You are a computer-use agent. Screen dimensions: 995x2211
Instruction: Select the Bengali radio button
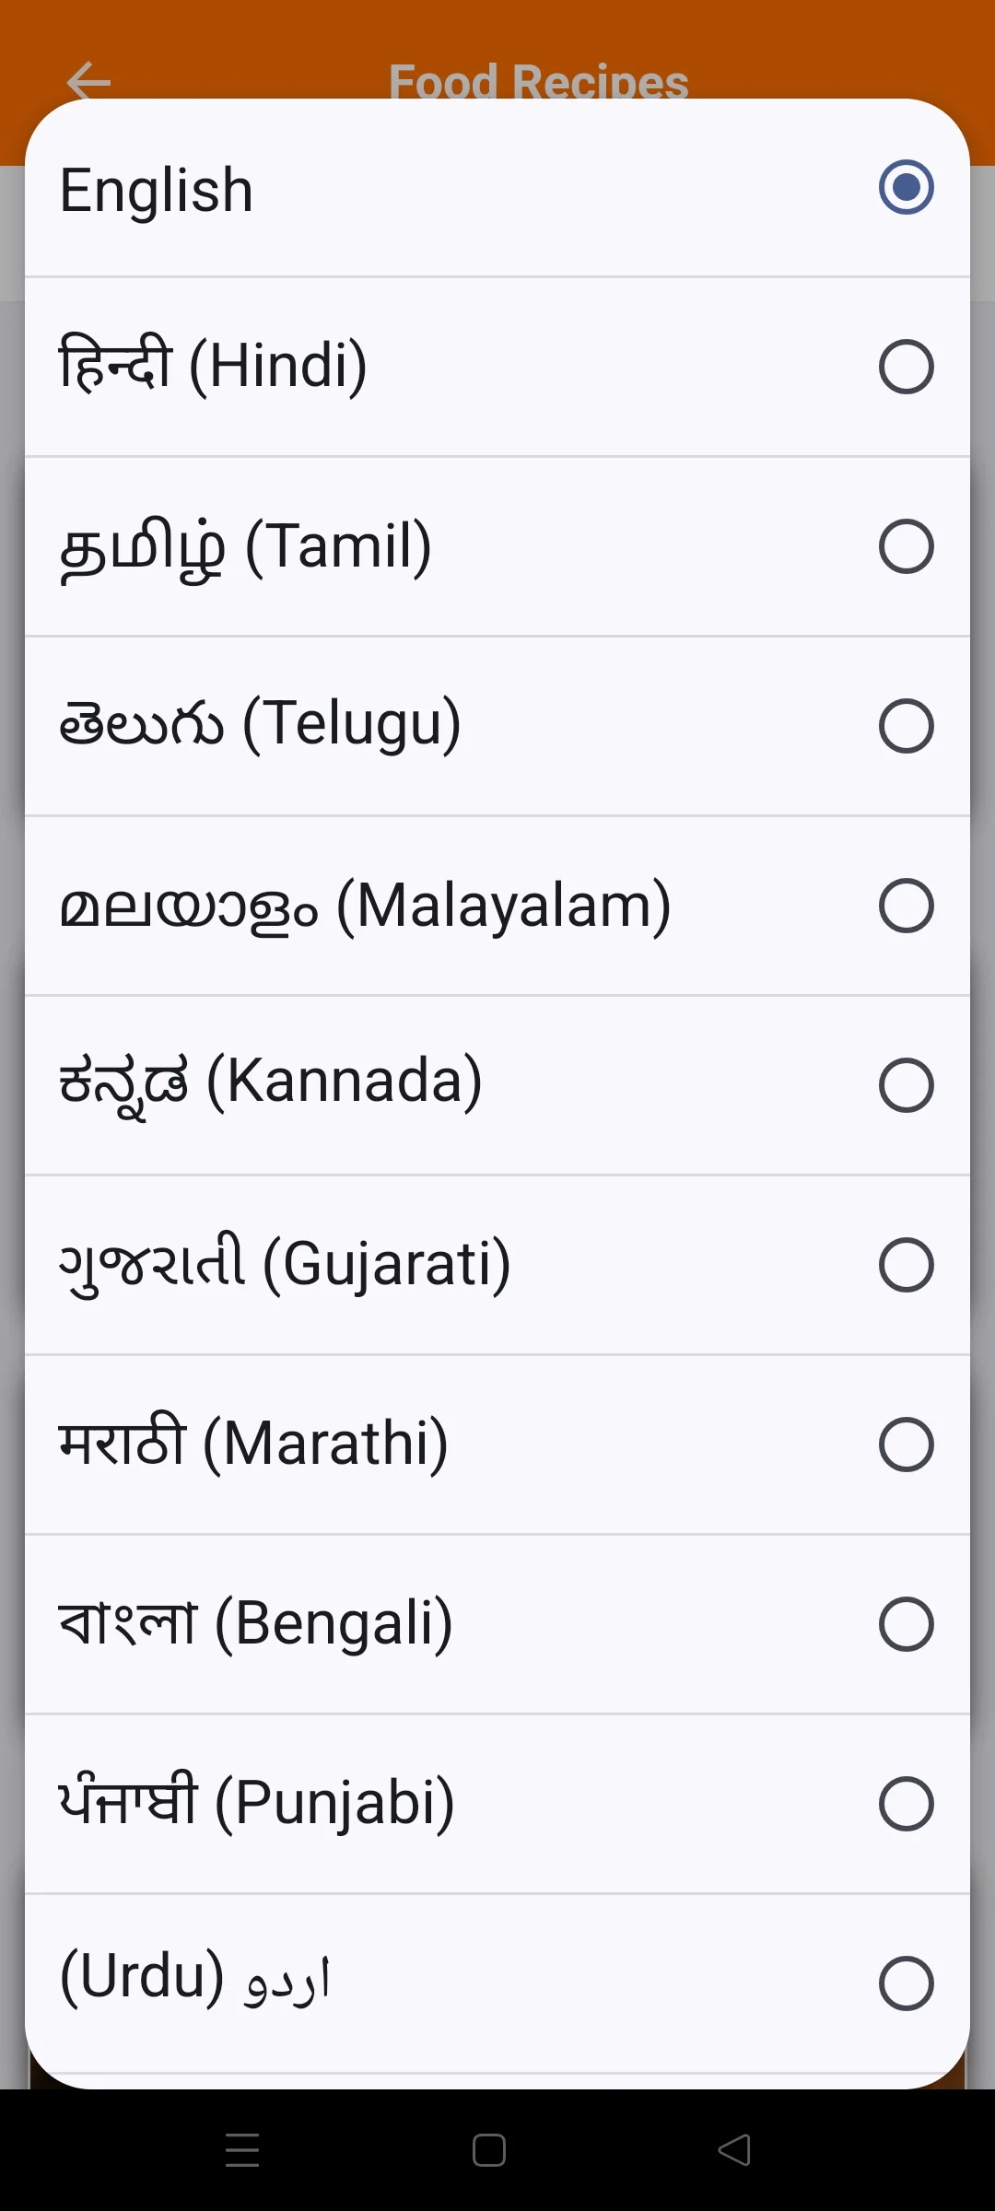pyautogui.click(x=906, y=1623)
